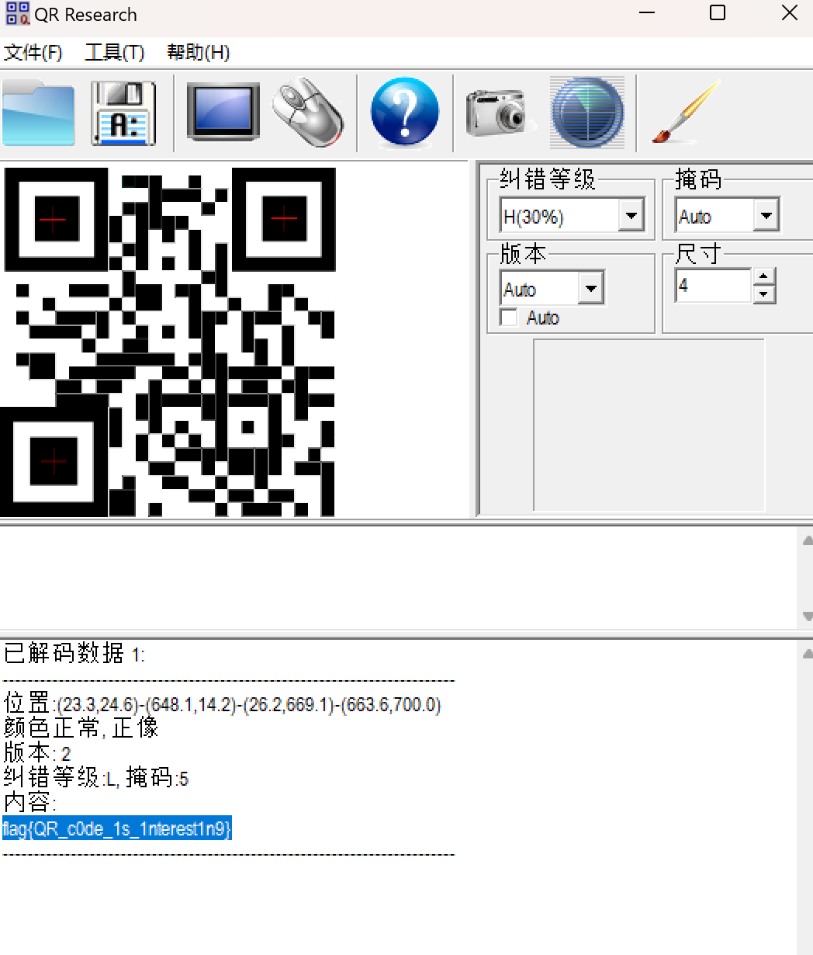Screen dimensions: 813x955
Task: Open help via the question mark icon
Action: coord(404,113)
